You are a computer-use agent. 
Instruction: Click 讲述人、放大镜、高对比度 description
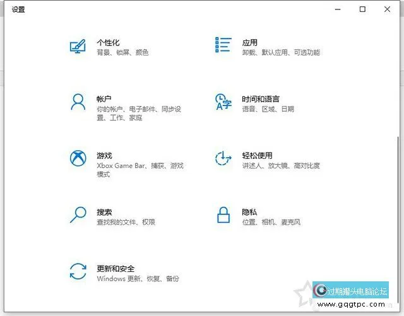click(x=281, y=166)
